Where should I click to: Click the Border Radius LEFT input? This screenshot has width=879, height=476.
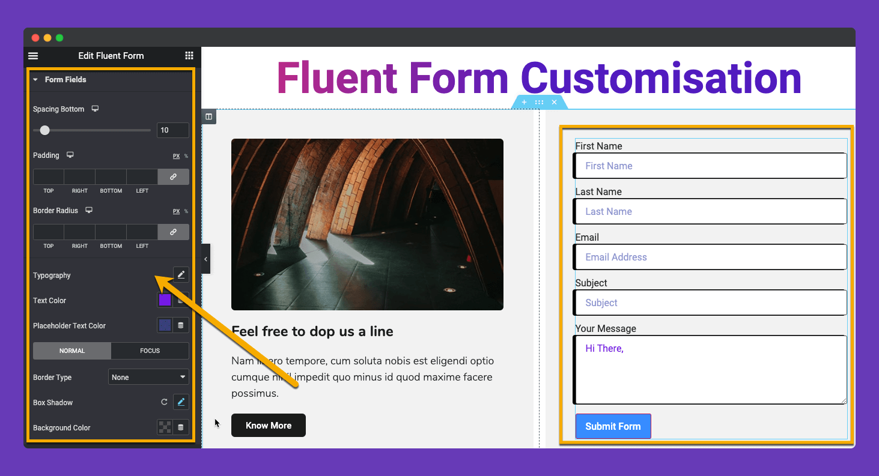[142, 232]
